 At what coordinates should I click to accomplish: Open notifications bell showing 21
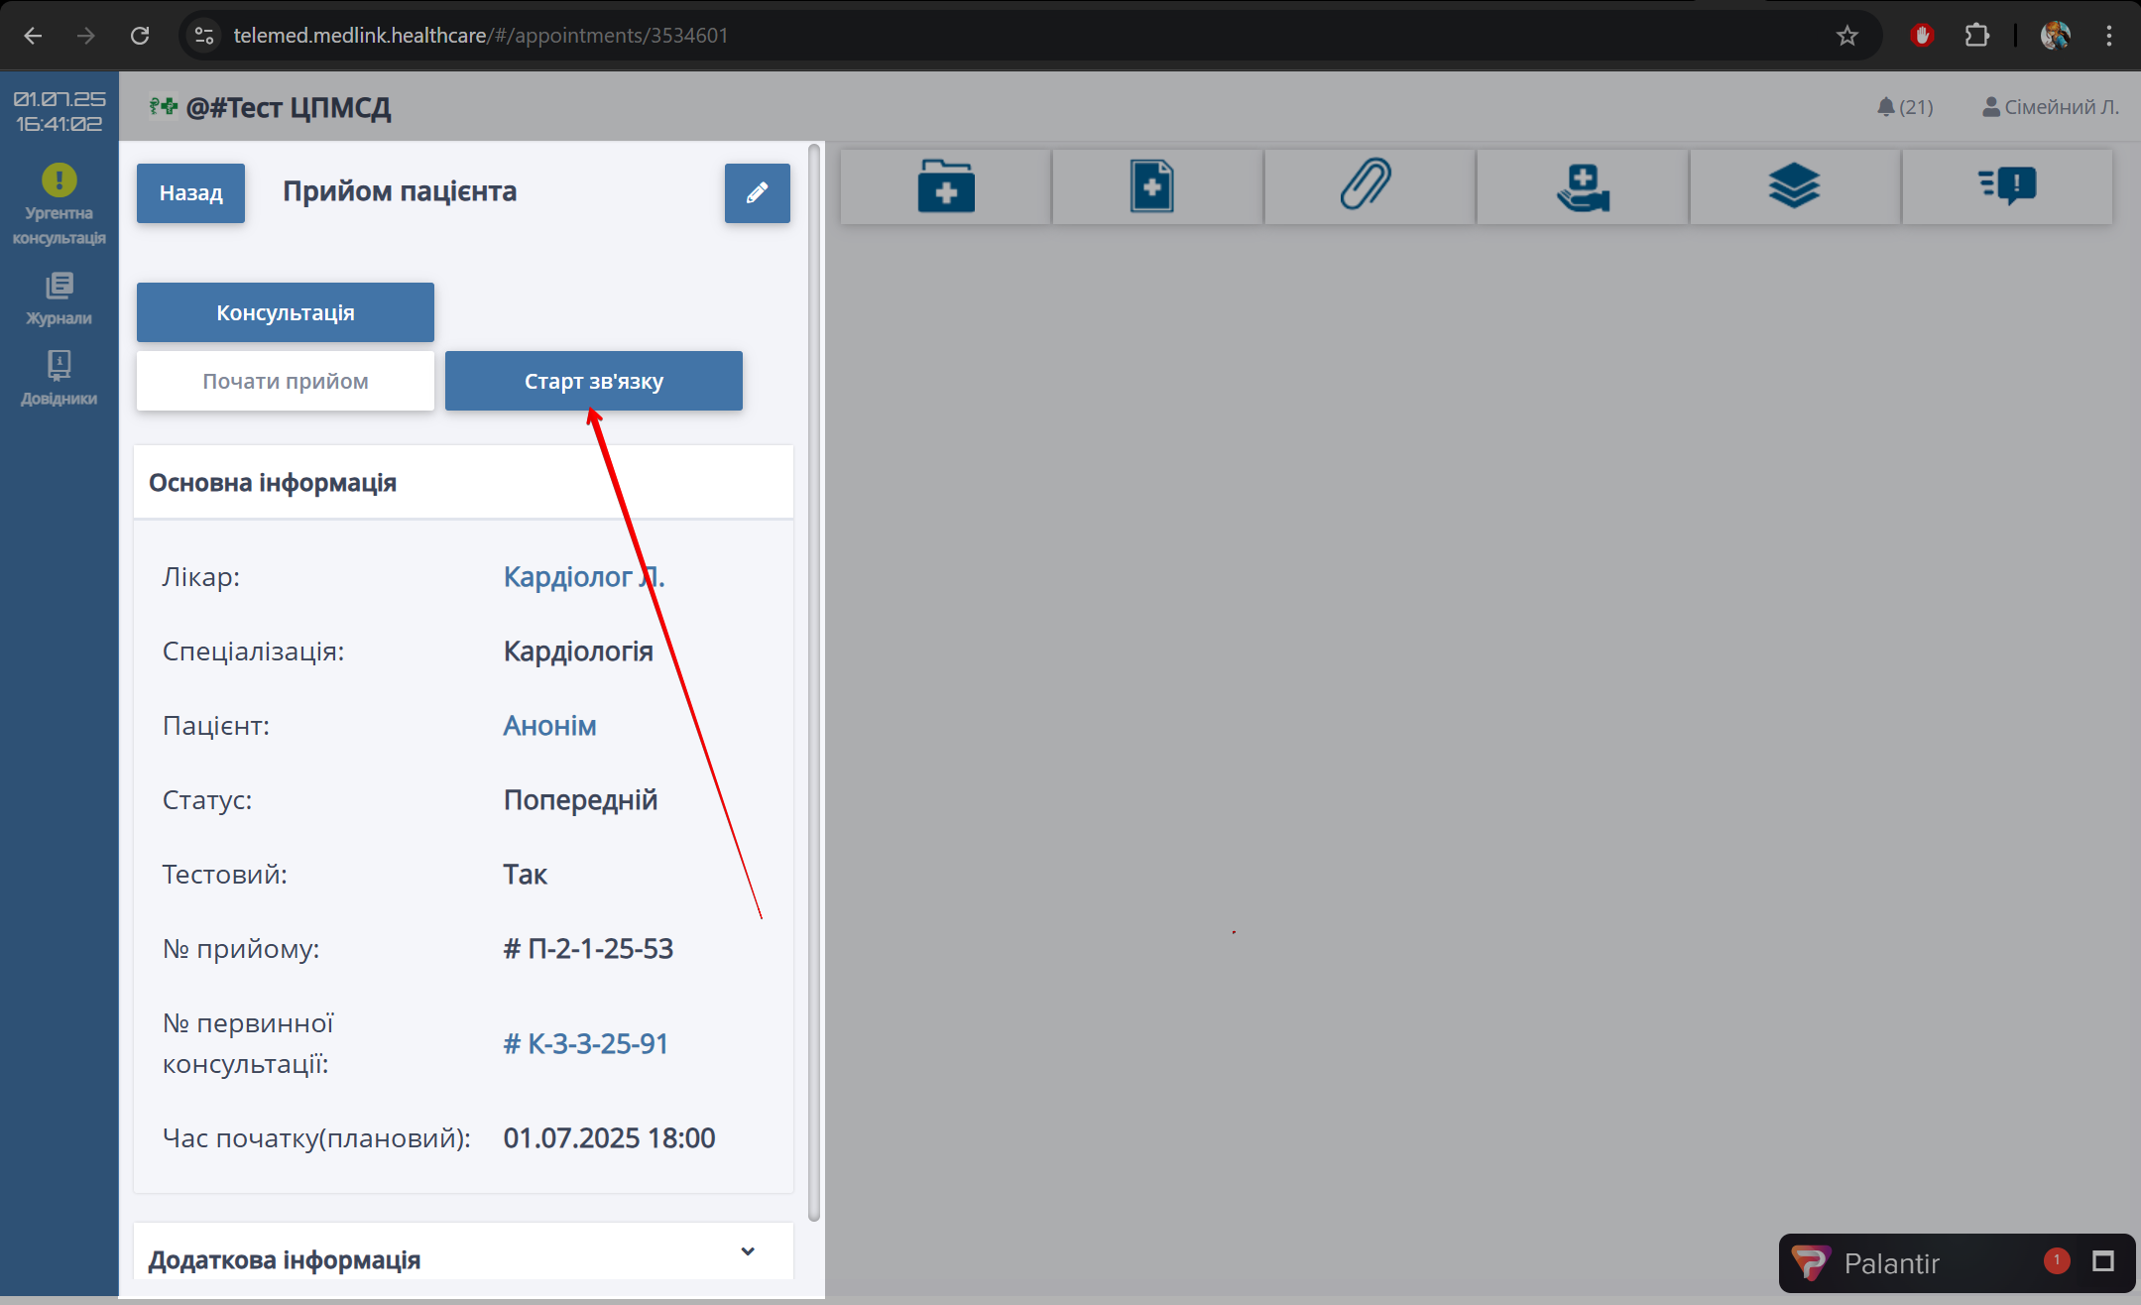pos(1905,107)
